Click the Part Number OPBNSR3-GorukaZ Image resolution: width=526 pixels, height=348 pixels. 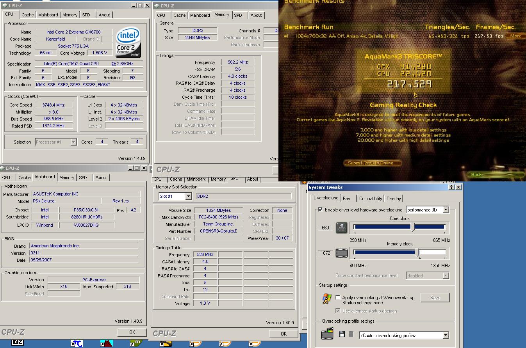coord(219,231)
